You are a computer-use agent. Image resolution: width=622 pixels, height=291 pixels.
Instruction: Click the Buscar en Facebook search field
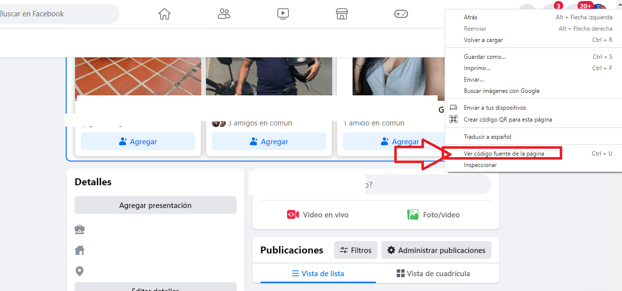[54, 14]
